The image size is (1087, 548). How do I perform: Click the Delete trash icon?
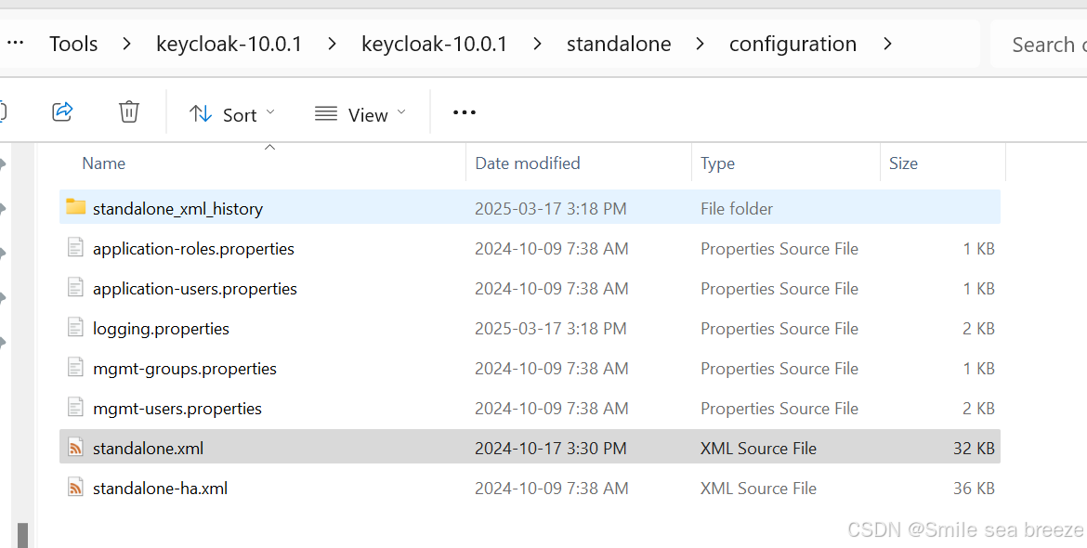(x=129, y=111)
